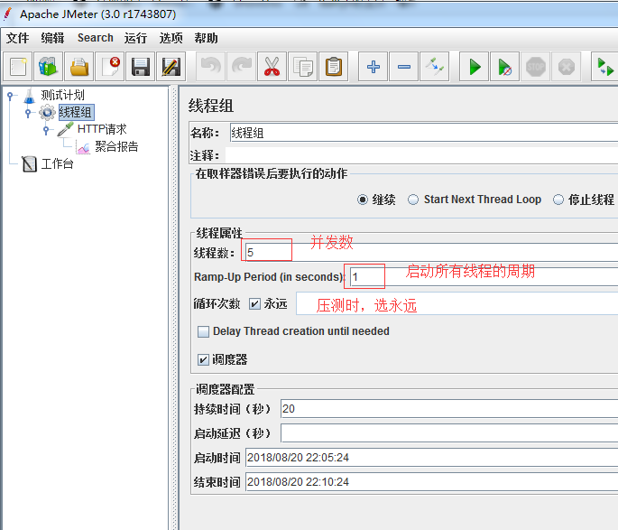Select 测试计划 in the tree
Screen dimensions: 618x530
62,95
